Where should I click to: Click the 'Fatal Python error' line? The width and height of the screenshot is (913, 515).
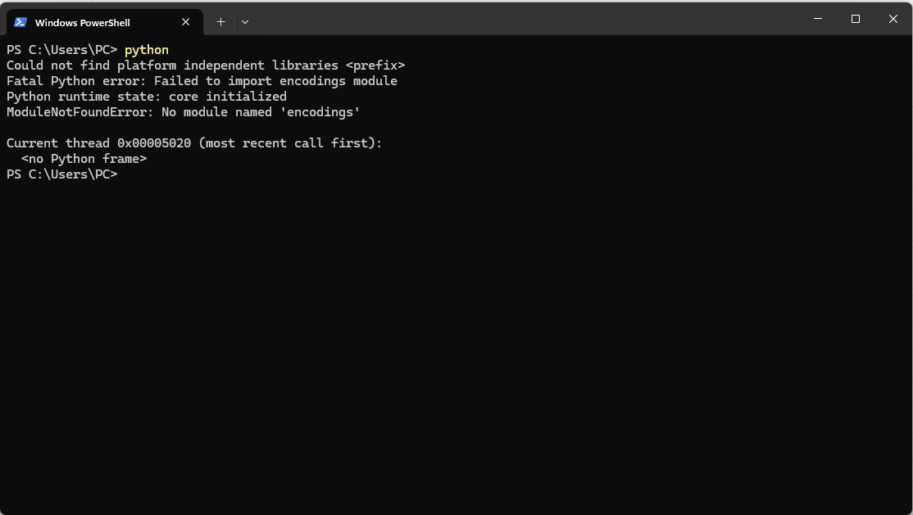click(x=202, y=81)
